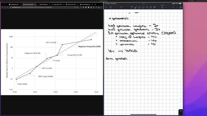Viewport: 207px width, 116px height.
Task: Select the Hand scroll tool in Notability
Action: coord(151,7)
